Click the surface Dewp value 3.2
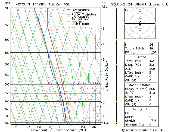Image resolution: width=171 pixels, height=132 pixels. point(152,65)
